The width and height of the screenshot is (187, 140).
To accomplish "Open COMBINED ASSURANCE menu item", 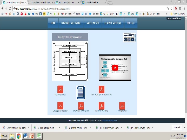I will click(71, 23).
